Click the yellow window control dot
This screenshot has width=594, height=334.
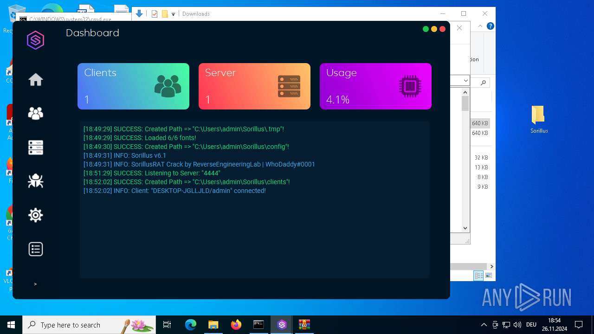coord(434,29)
